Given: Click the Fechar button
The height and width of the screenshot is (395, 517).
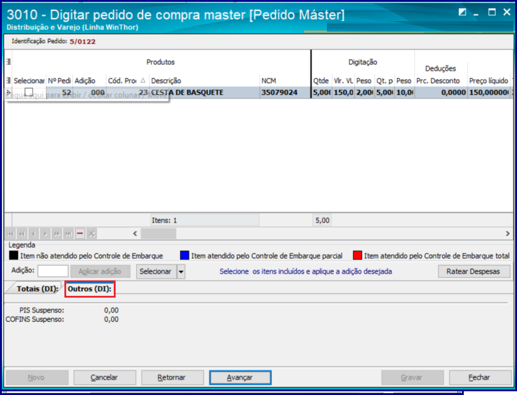Looking at the screenshot, I should click(x=480, y=378).
